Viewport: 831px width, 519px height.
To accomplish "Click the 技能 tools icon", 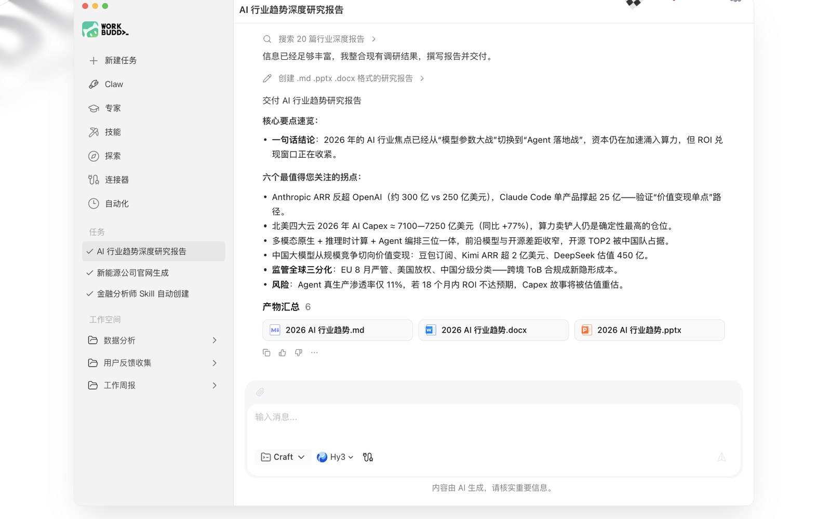I will coord(93,132).
